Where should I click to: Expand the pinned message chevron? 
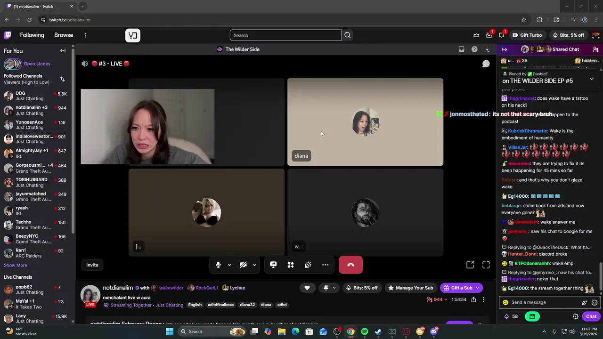592,79
